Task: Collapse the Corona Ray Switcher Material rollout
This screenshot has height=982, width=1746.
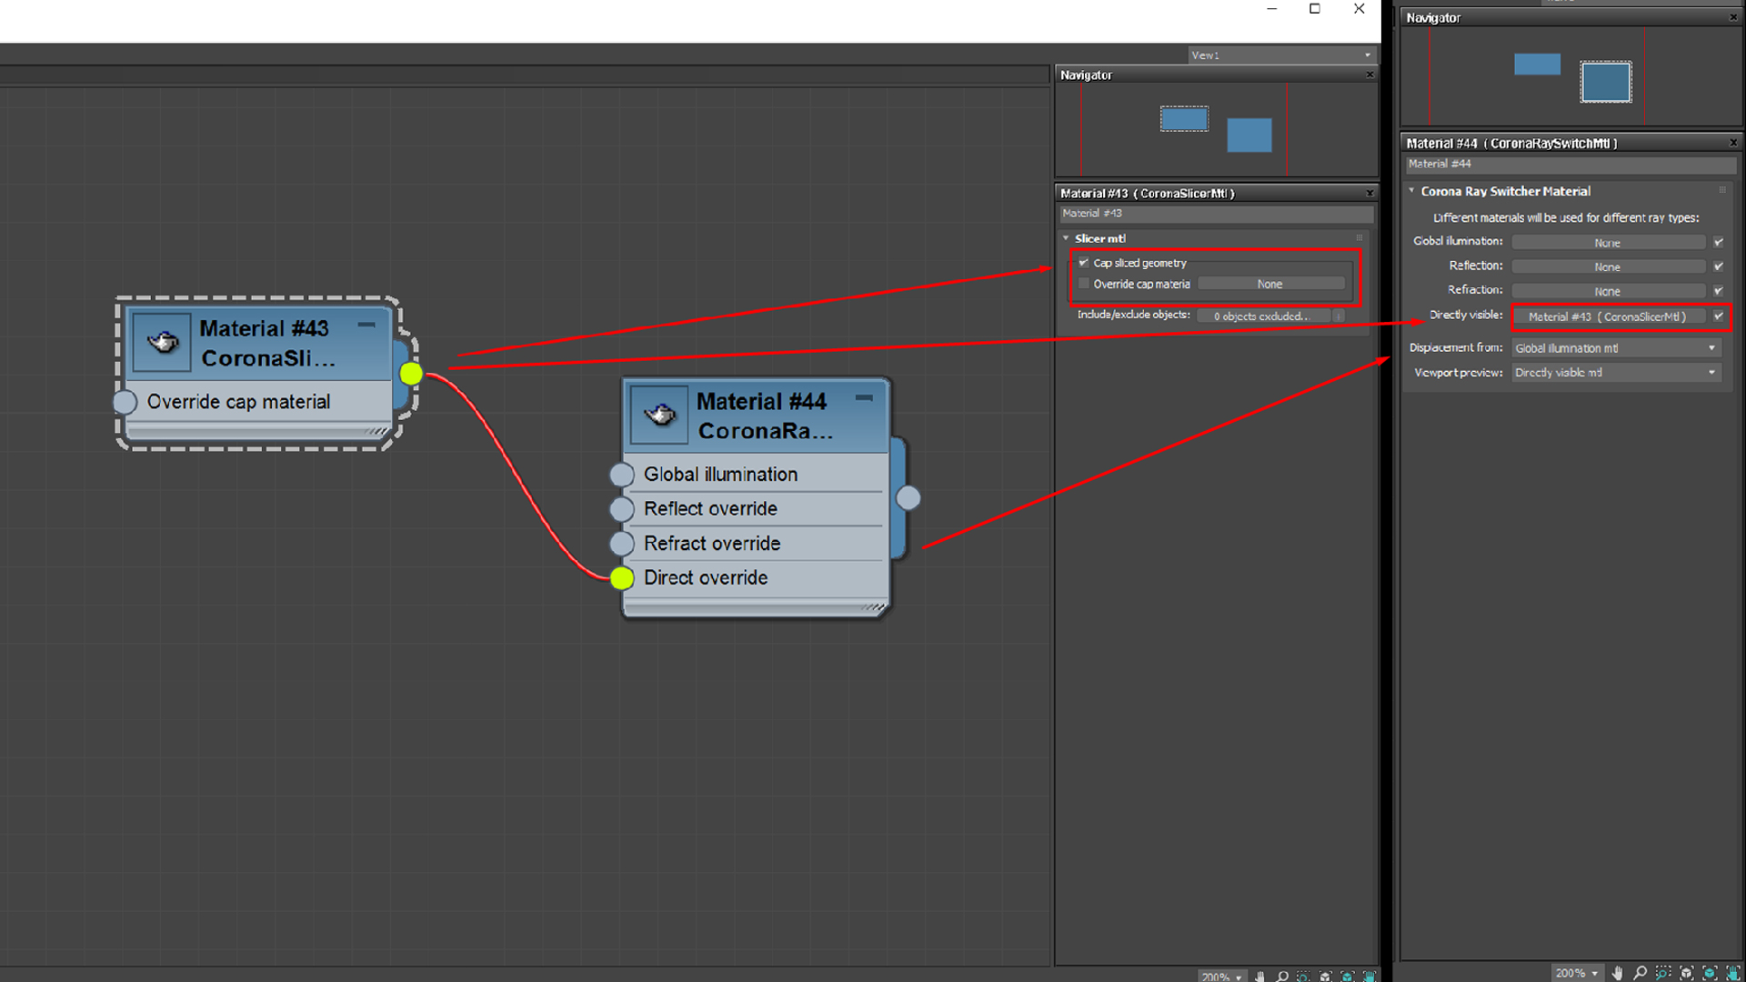Action: pos(1411,191)
